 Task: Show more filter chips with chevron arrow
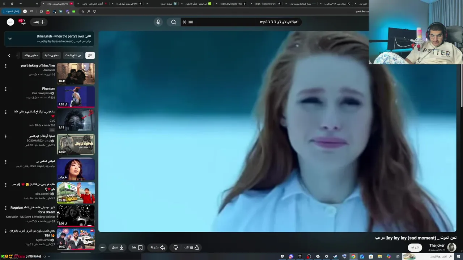click(x=9, y=55)
